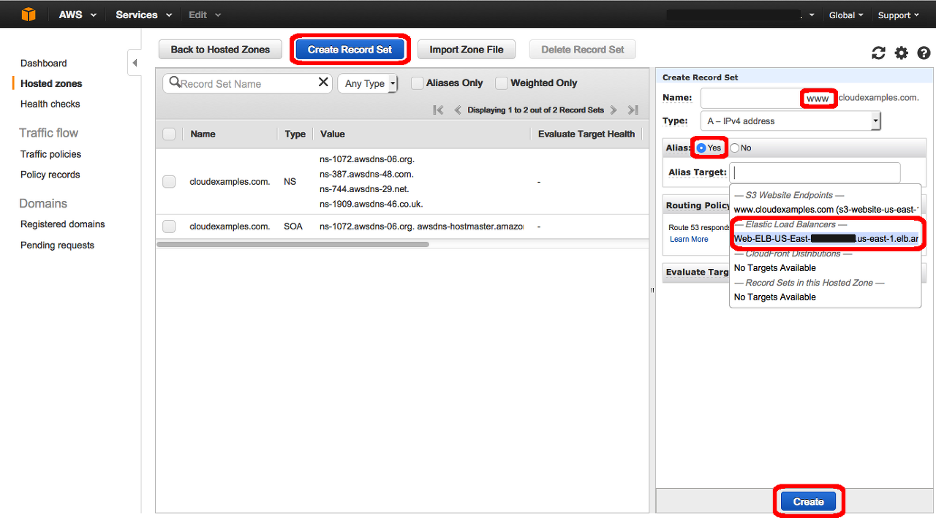Click the record Name input field
This screenshot has width=936, height=518.
pyautogui.click(x=768, y=98)
